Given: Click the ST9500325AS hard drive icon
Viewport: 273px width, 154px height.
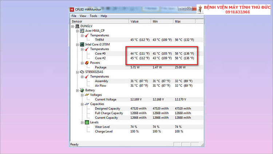Looking at the screenshot, I should point(82,72).
